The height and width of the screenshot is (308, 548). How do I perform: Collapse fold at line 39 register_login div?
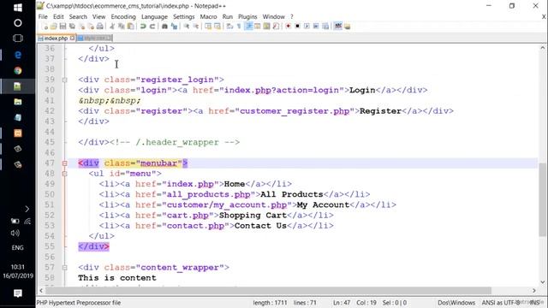65,80
